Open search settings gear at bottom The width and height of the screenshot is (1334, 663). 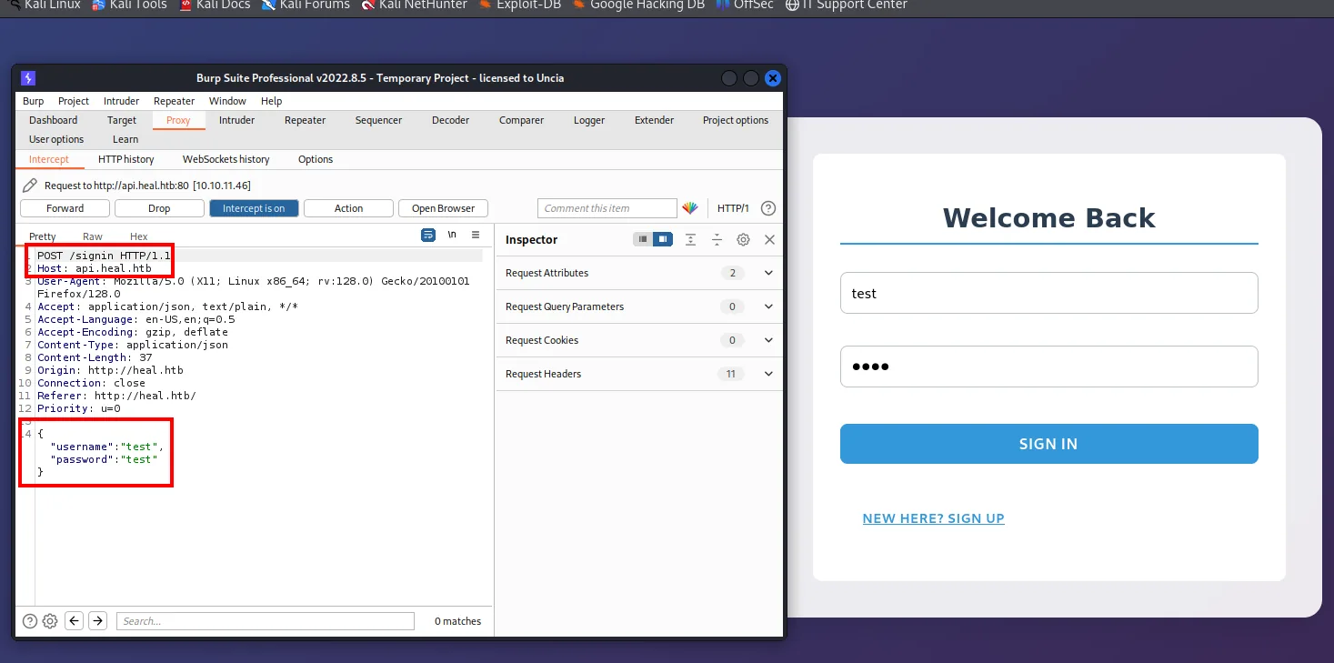pos(50,621)
